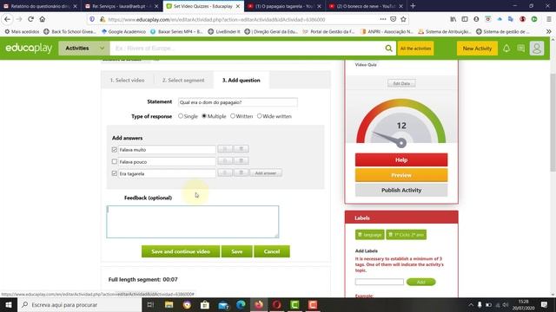Screen dimensions: 556x312
Task: Switch to '1. Select video' step tab
Action: [x=127, y=81]
